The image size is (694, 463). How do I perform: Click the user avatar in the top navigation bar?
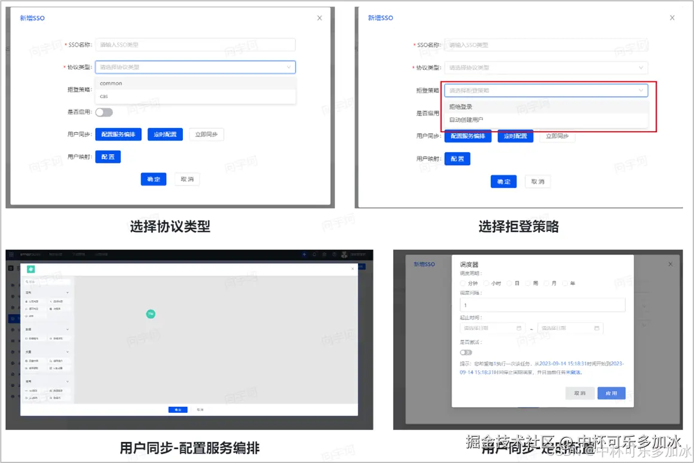point(344,254)
